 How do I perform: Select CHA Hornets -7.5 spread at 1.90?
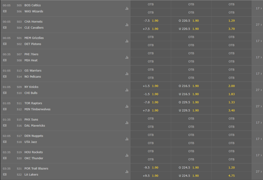pyautogui.click(x=151, y=21)
